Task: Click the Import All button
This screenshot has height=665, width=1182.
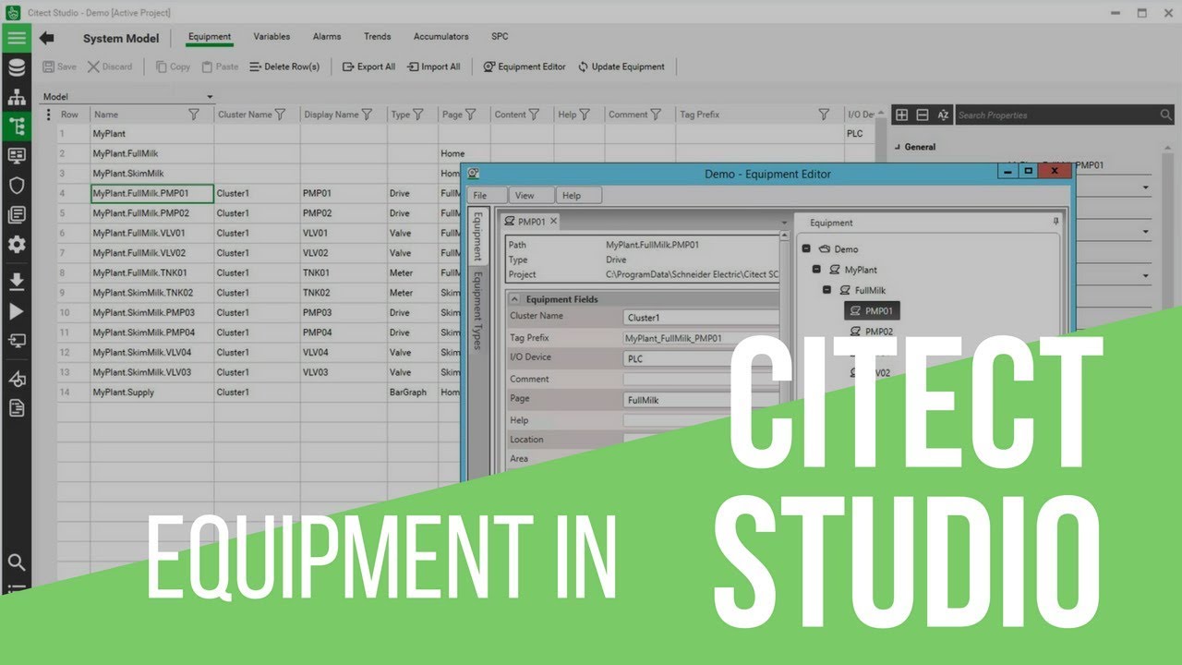Action: 433,66
